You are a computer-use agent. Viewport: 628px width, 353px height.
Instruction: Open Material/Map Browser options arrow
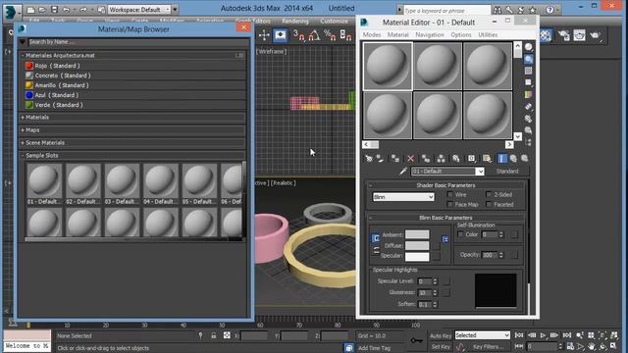(23, 41)
